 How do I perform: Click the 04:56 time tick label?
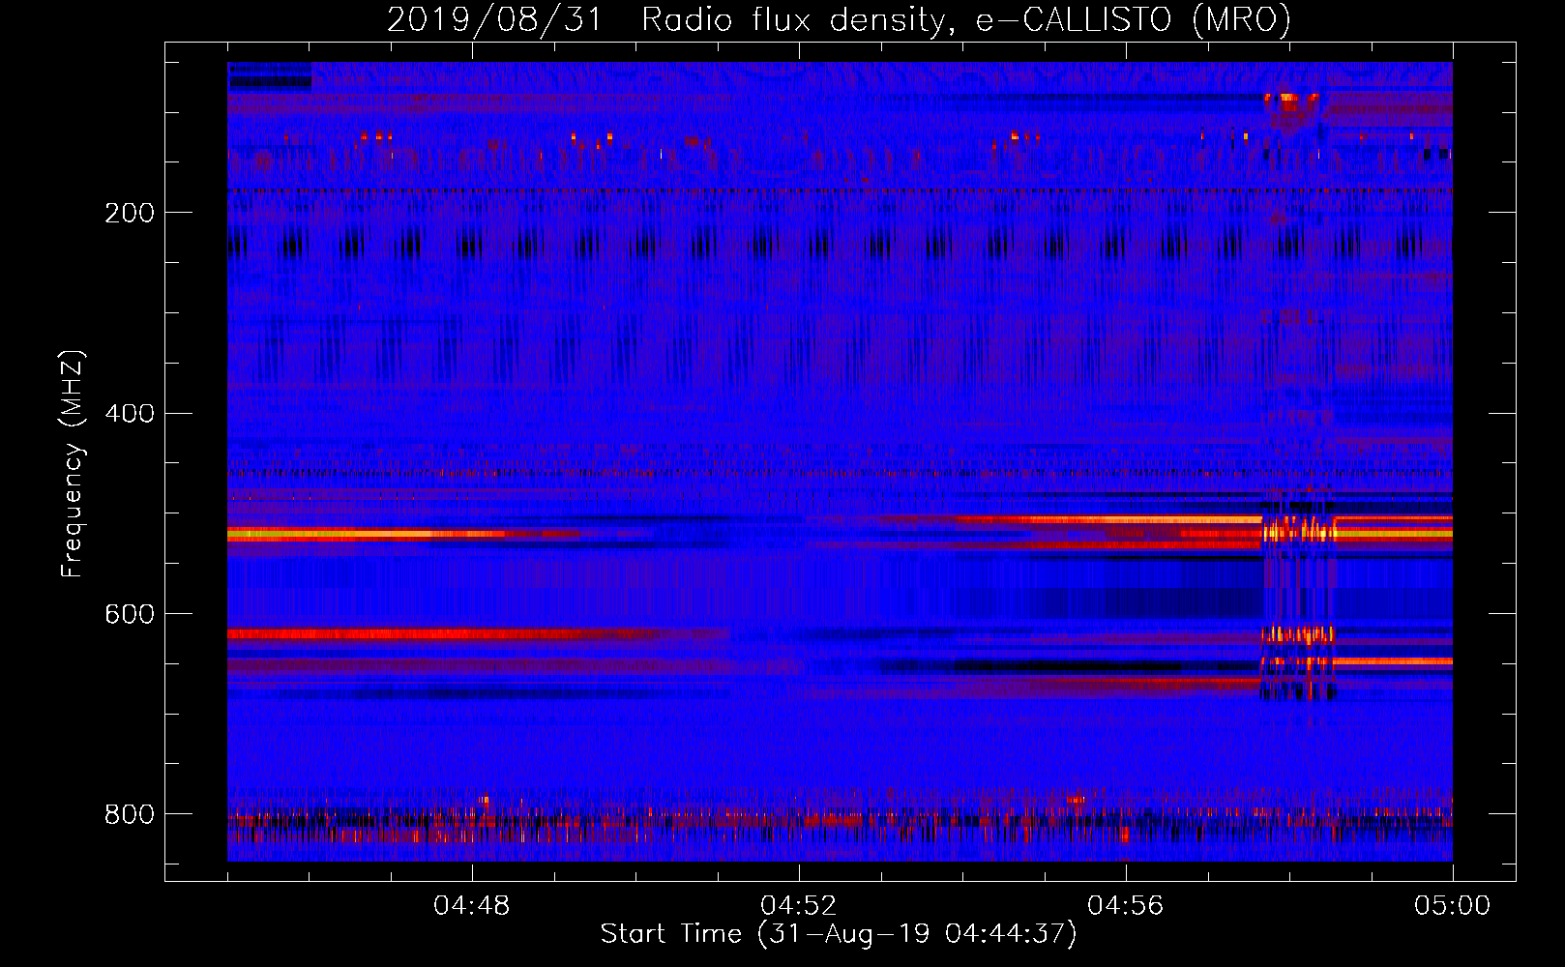(1126, 906)
